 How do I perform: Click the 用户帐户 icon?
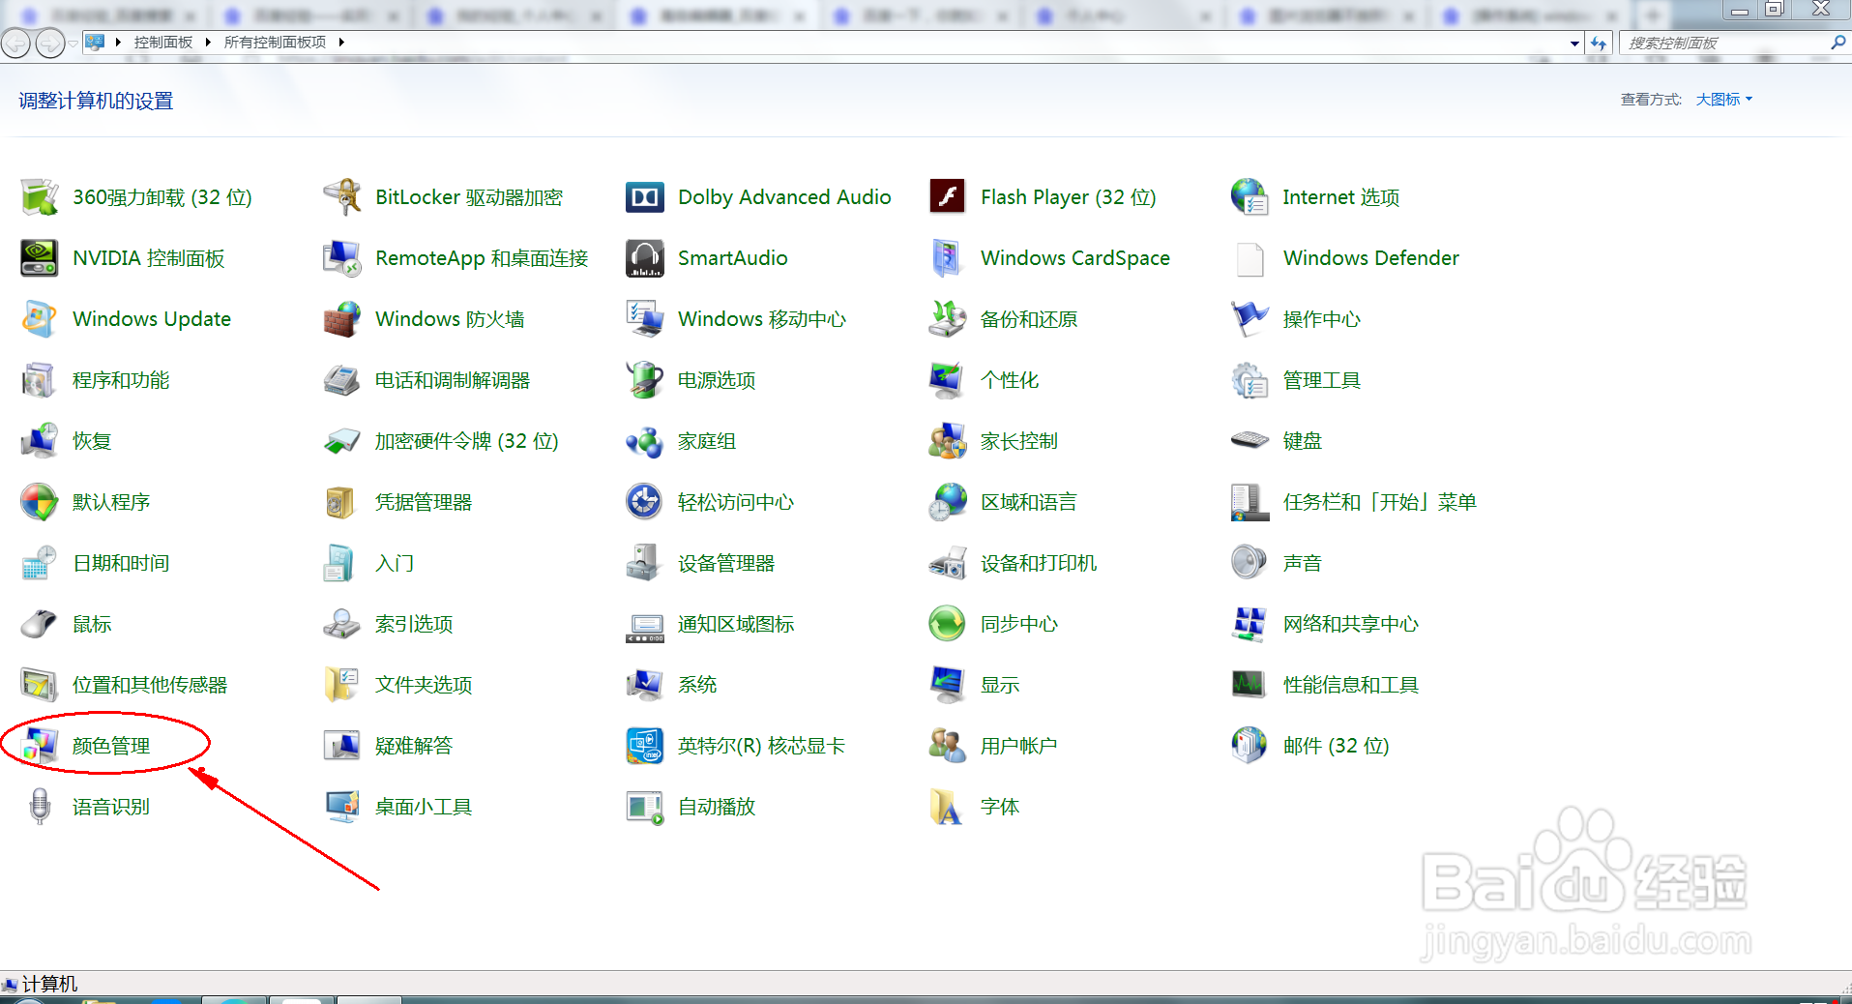[x=948, y=746]
